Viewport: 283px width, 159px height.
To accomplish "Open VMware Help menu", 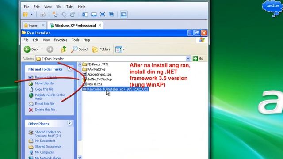I will pyautogui.click(x=82, y=7).
